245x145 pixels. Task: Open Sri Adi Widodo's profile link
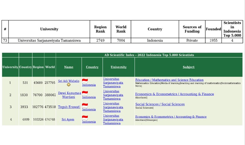coord(69,81)
